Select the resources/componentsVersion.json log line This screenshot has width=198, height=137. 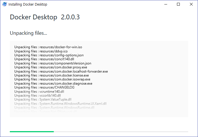53,63
